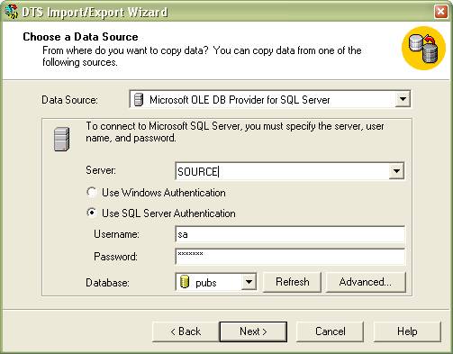Proceed with the Next button
Viewport: 453px width, 354px height.
tap(253, 331)
